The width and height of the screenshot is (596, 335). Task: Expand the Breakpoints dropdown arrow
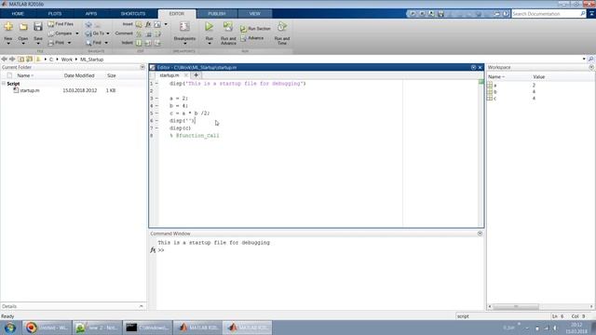184,44
